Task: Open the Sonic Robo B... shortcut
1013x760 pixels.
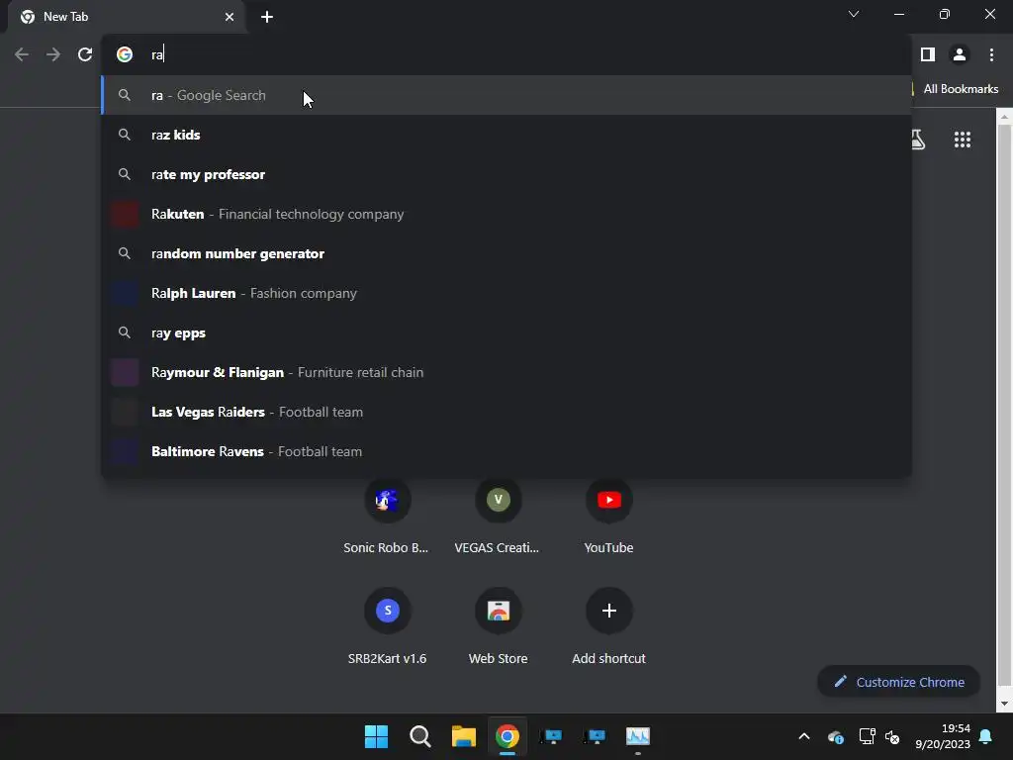Action: (387, 515)
